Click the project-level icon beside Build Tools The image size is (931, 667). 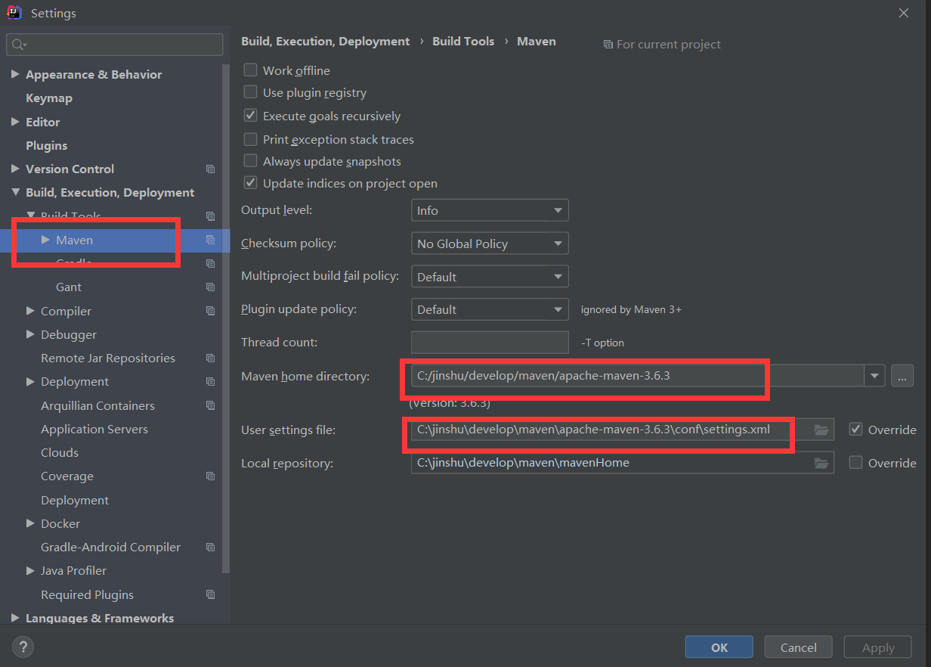click(x=210, y=216)
